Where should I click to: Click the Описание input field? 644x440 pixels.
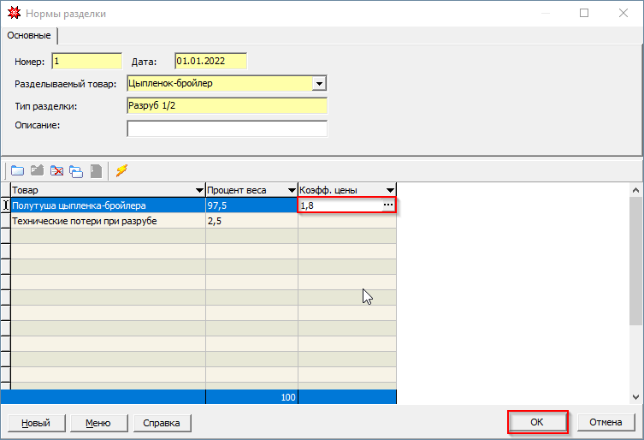pyautogui.click(x=227, y=128)
